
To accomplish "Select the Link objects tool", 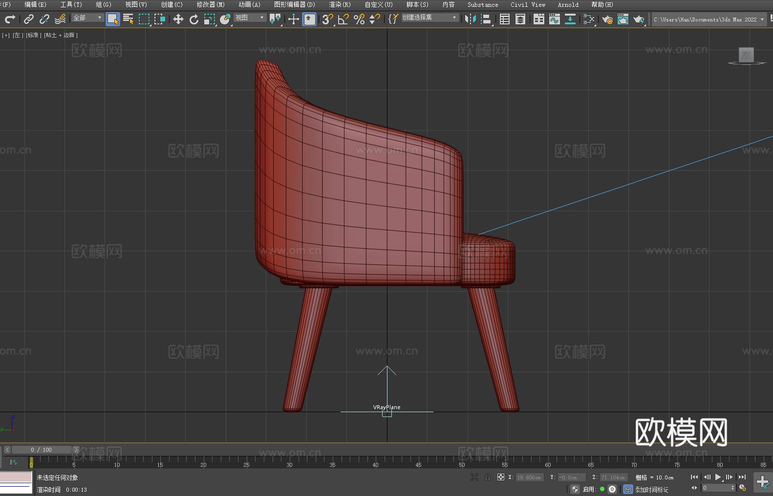I will 29,19.
